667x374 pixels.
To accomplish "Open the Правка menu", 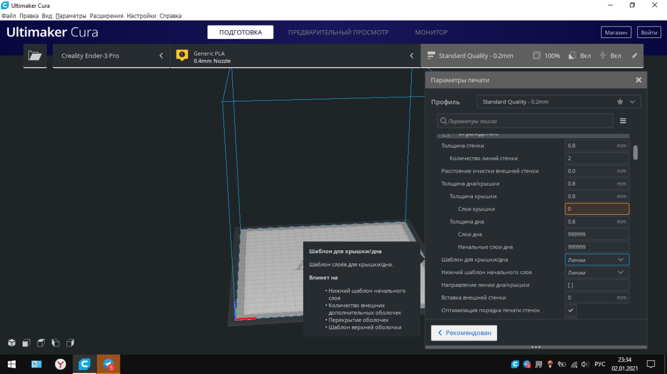I will point(29,16).
